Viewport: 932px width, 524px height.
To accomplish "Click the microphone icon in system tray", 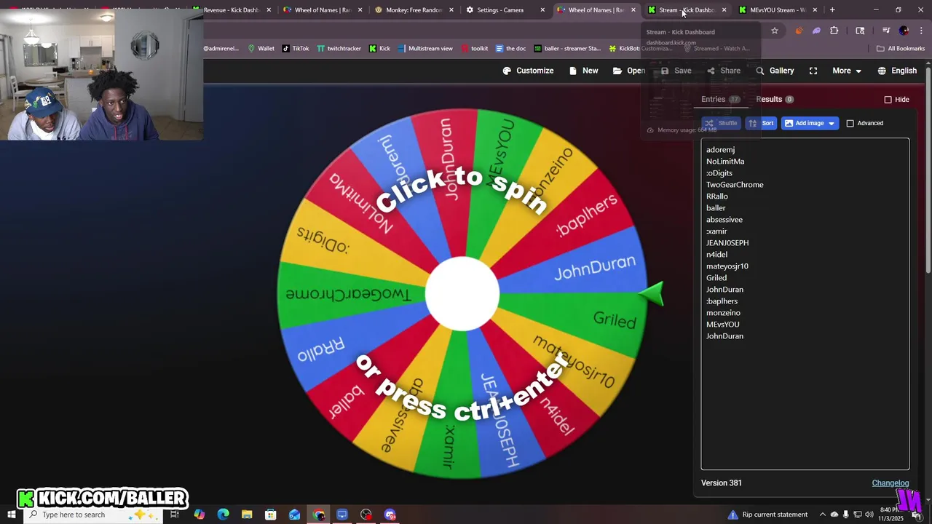I will point(846,515).
